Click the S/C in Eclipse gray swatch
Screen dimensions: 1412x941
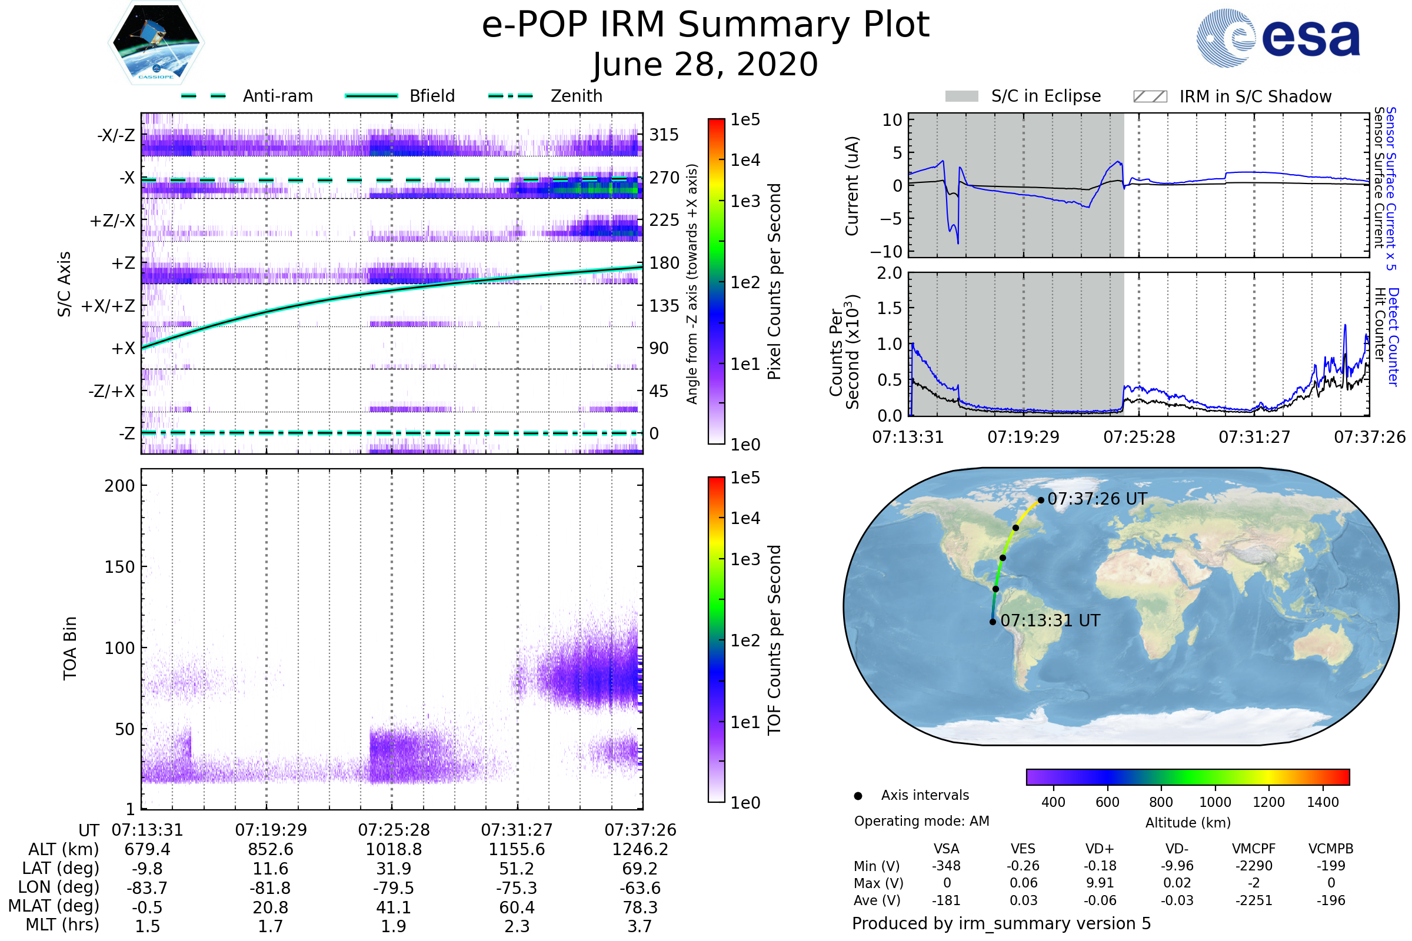coord(961,96)
